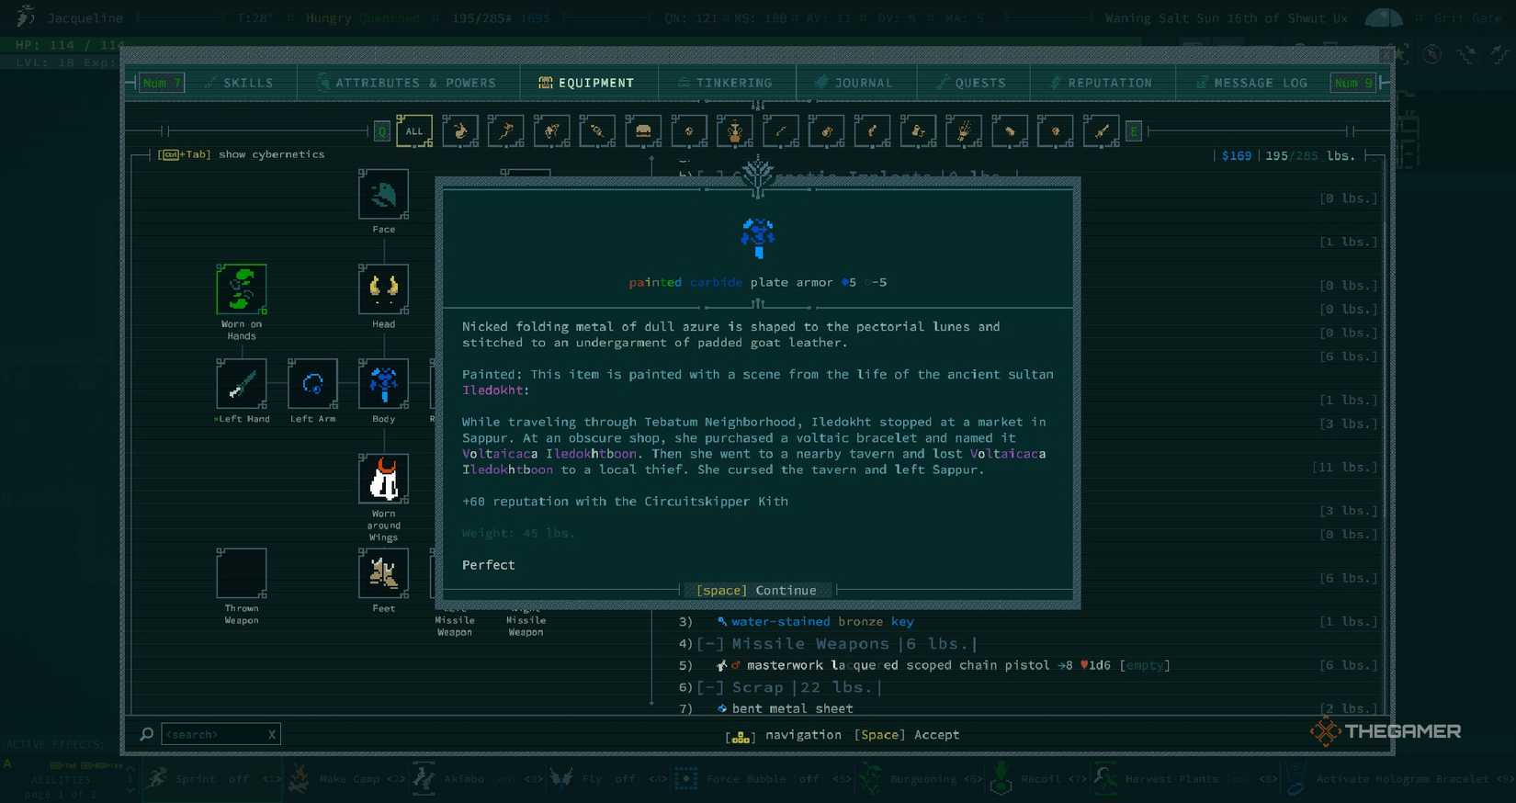Activate the Make Camp ability
Screen dimensions: 1516x803
point(346,779)
